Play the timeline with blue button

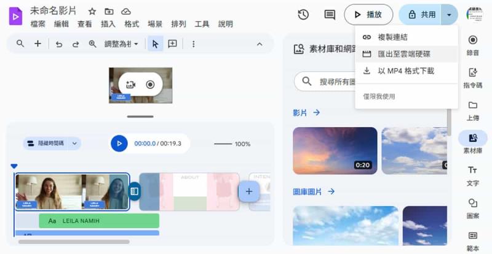coord(119,144)
